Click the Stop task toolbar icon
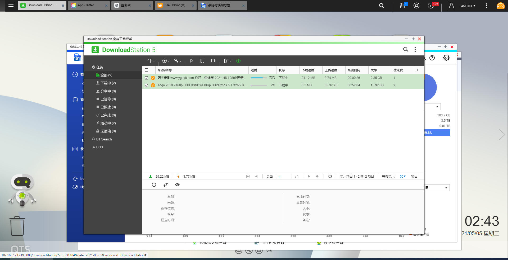This screenshot has width=508, height=260. pyautogui.click(x=213, y=61)
